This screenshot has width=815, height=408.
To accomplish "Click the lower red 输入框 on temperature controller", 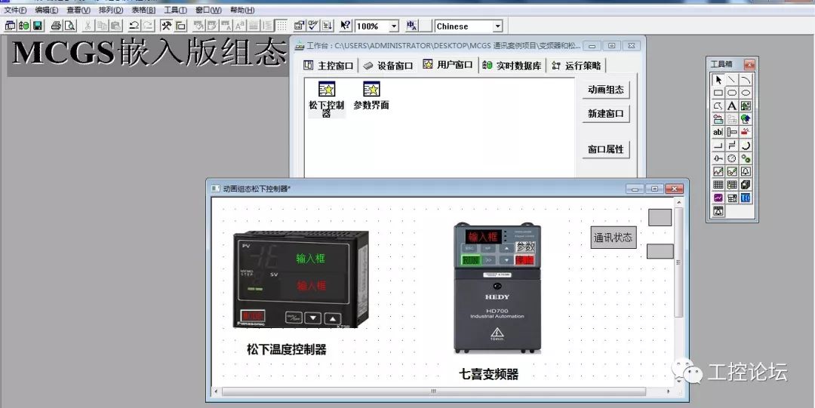I will click(x=312, y=286).
